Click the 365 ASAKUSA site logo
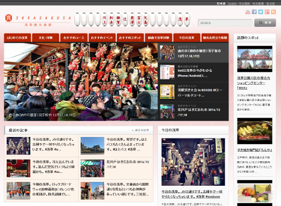This screenshot has width=281, height=206. click(x=38, y=20)
